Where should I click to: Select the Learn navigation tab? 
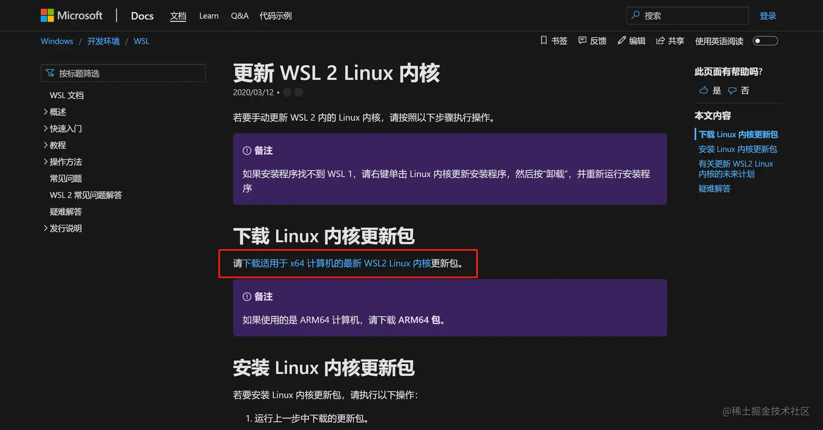pos(208,16)
